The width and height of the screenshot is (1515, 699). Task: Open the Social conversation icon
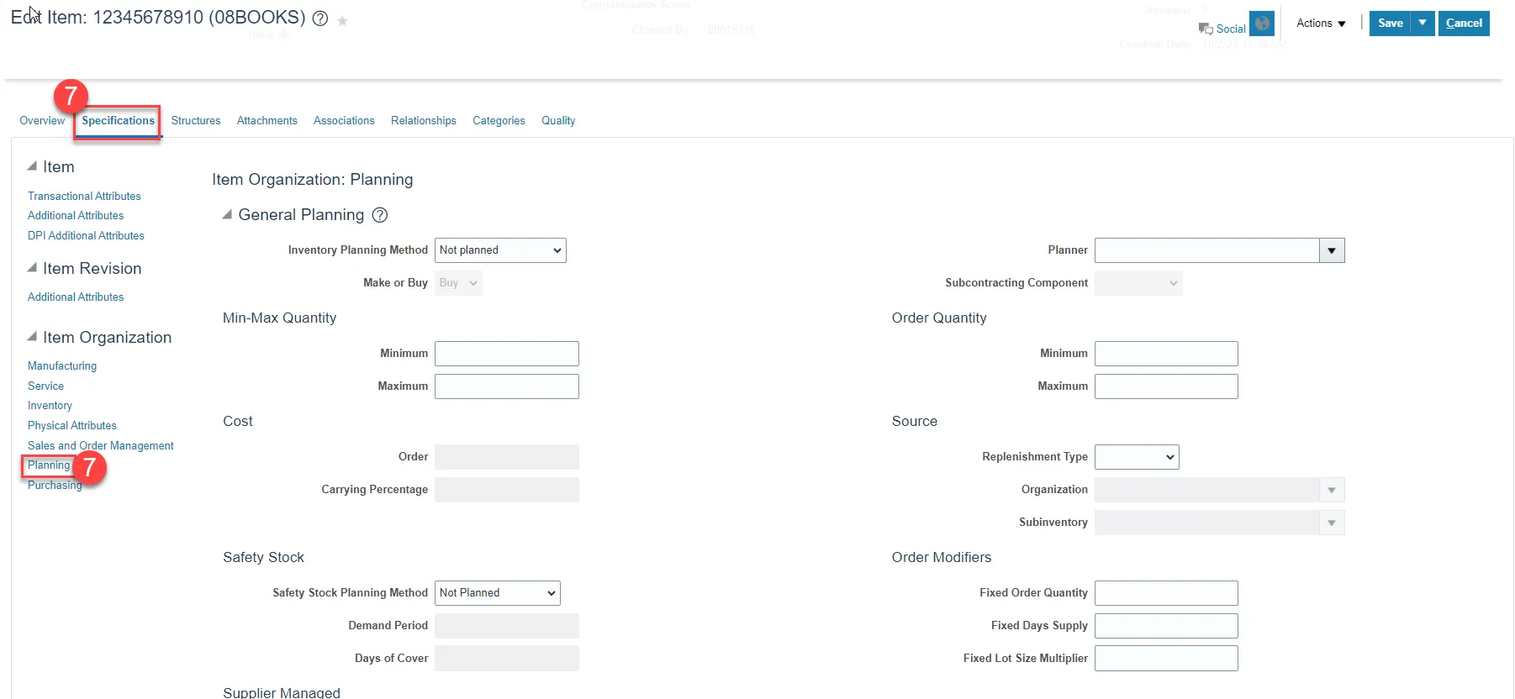[1206, 29]
